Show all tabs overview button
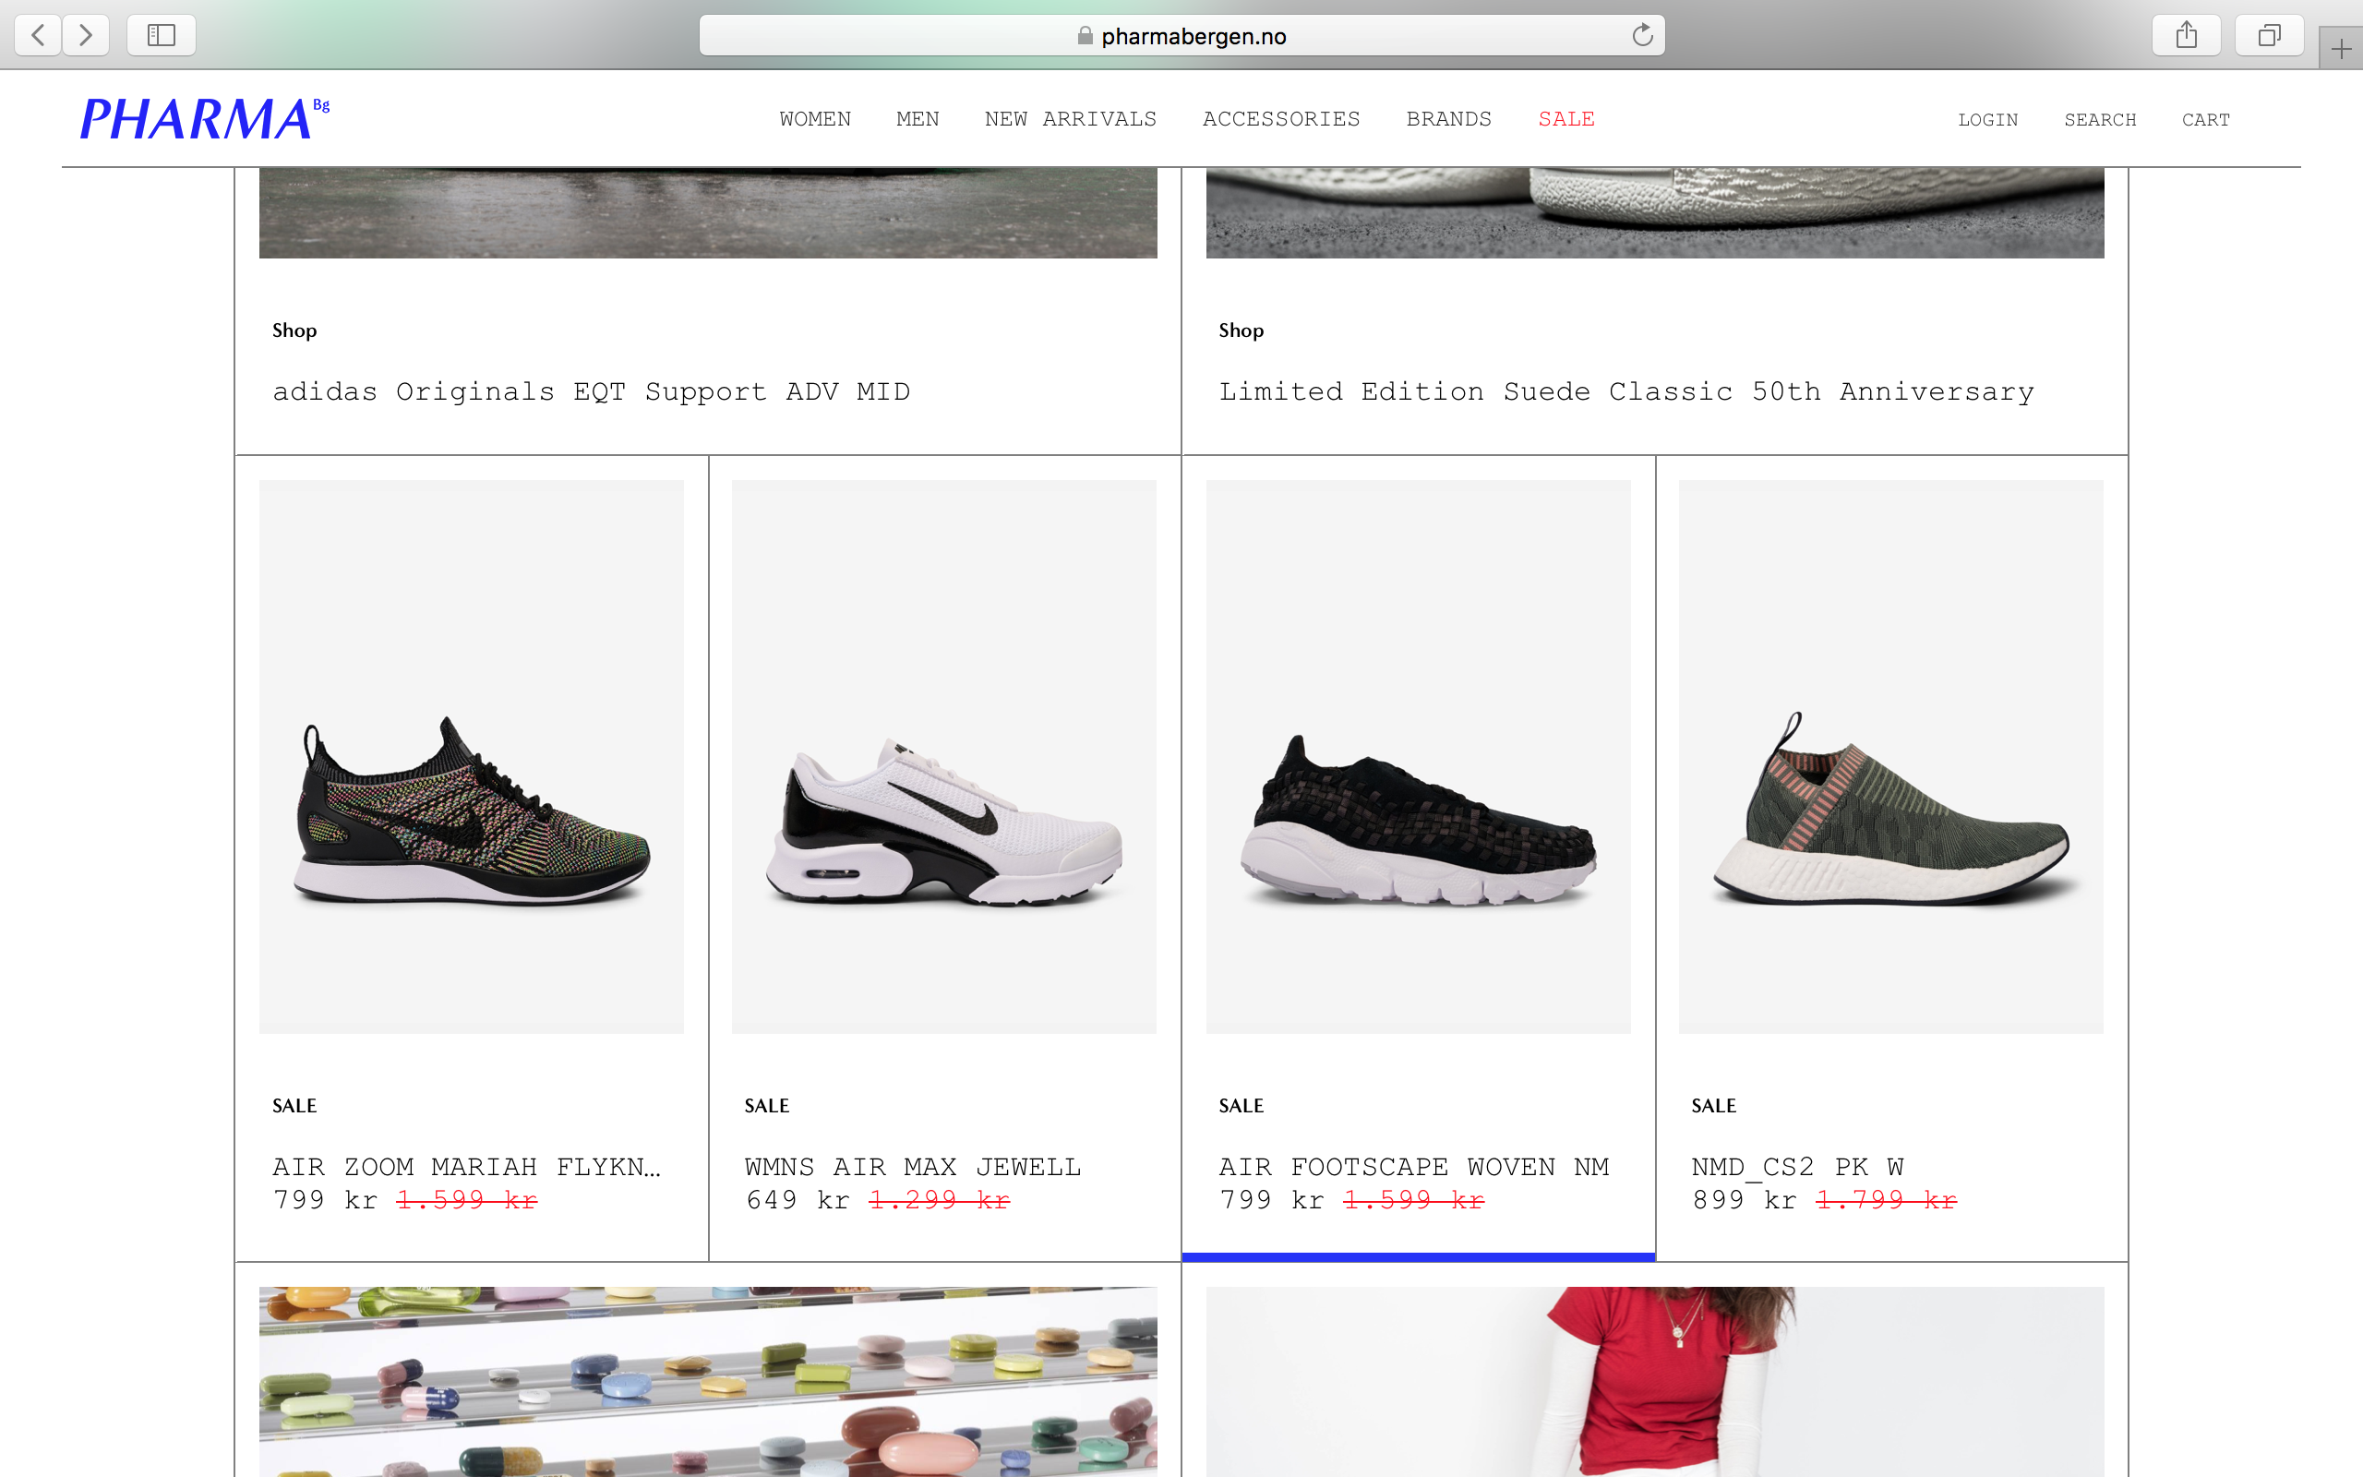 [x=2269, y=35]
